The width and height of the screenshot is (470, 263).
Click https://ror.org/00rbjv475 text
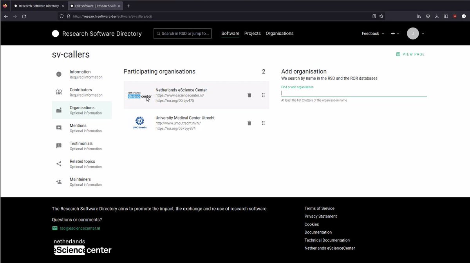pos(175,100)
